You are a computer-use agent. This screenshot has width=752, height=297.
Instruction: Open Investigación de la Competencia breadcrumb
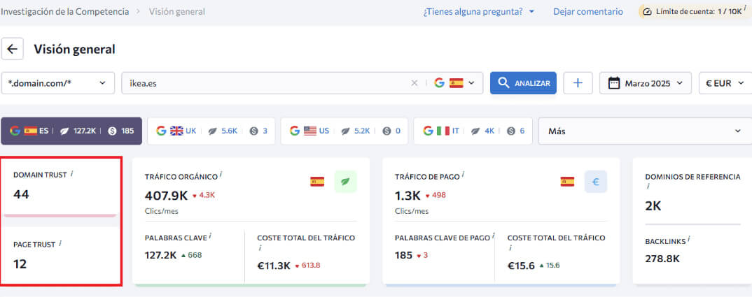coord(64,11)
